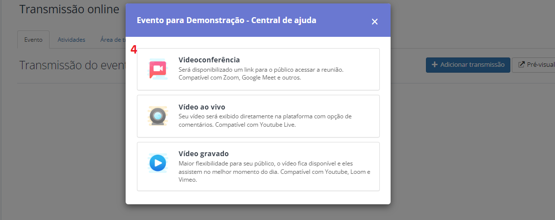Select the Vídeo gravado heading
The image size is (555, 220).
tap(204, 154)
